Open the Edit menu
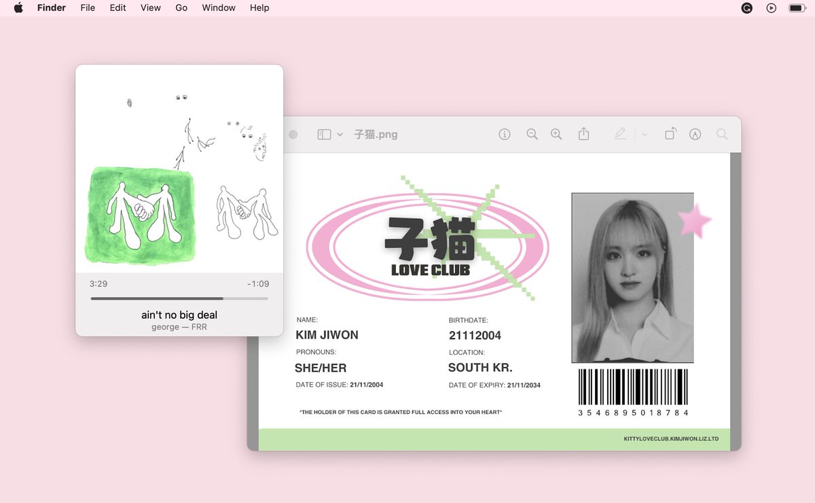Image resolution: width=815 pixels, height=503 pixels. pyautogui.click(x=118, y=8)
